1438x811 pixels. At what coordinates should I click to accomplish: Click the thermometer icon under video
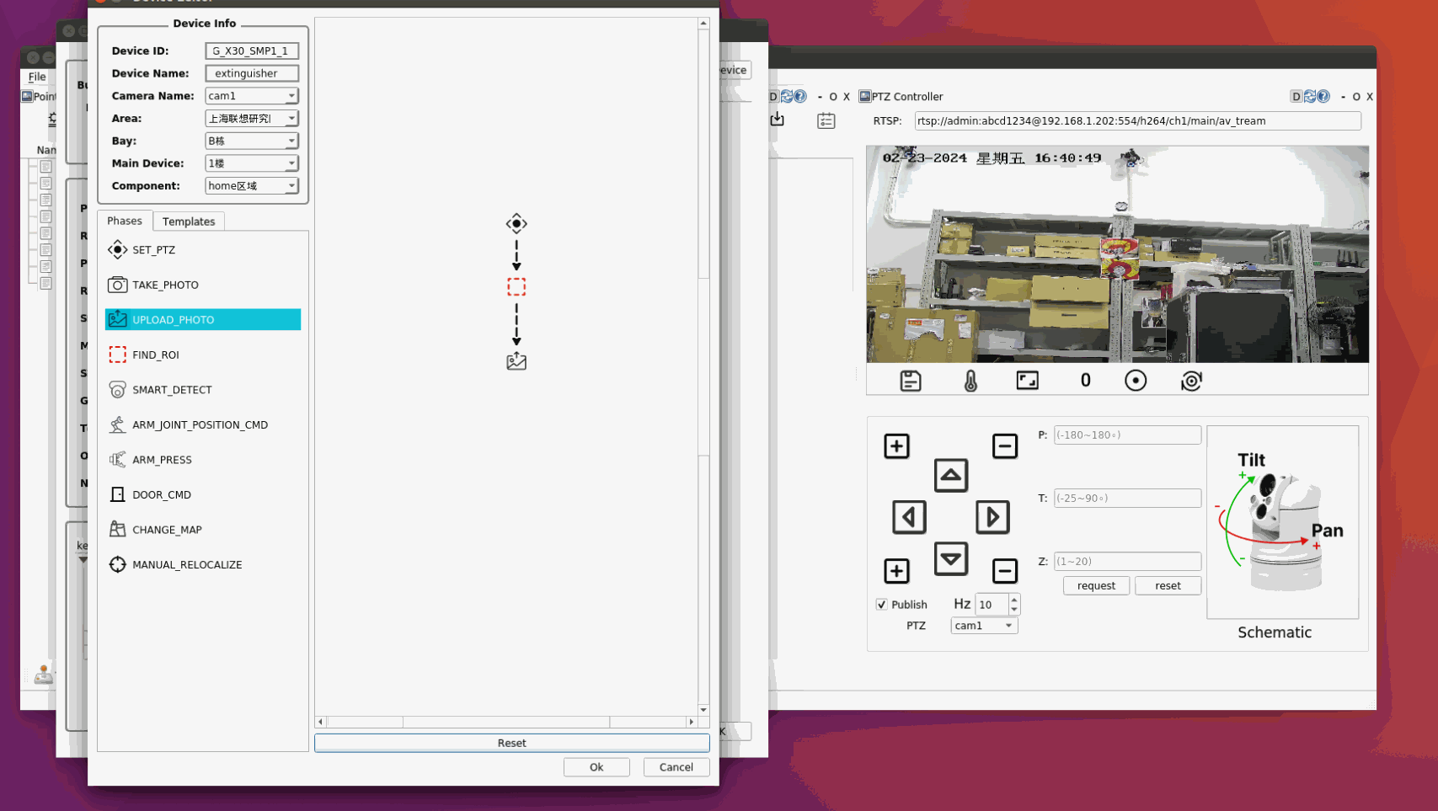click(x=970, y=381)
